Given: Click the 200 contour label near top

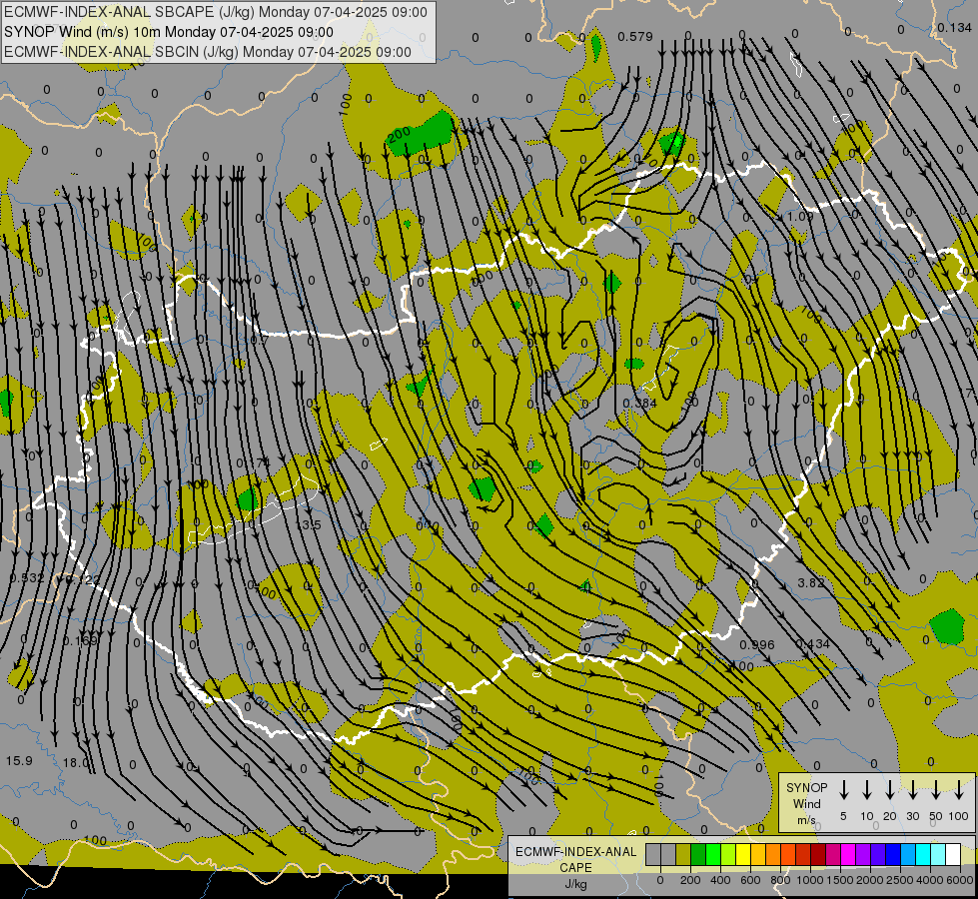Looking at the screenshot, I should pos(400,135).
